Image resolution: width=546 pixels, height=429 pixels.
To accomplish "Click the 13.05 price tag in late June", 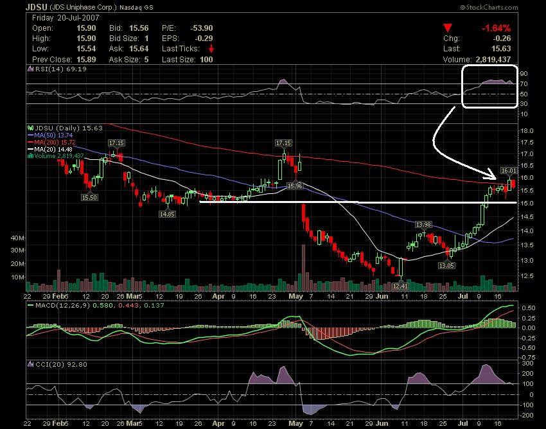I will pos(446,265).
